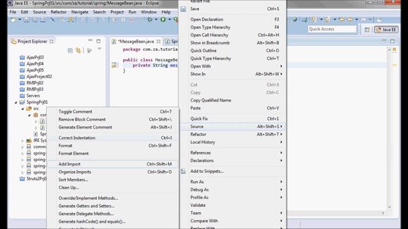The width and height of the screenshot is (408, 229).
Task: Click the Open Perspective icon
Action: point(367,30)
